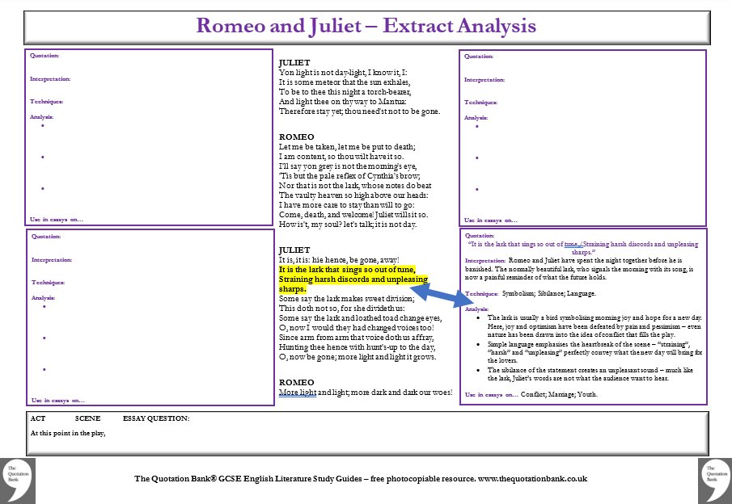Viewport: 732px width, 504px height.
Task: Click 'This doth not so, for she divideth us:'
Action: 341,309
